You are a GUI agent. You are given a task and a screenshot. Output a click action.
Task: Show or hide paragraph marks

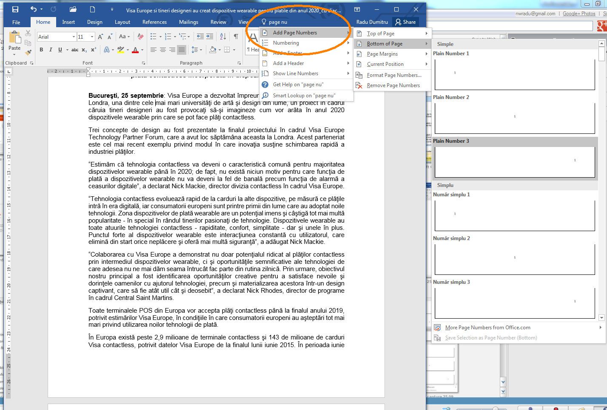coord(236,37)
